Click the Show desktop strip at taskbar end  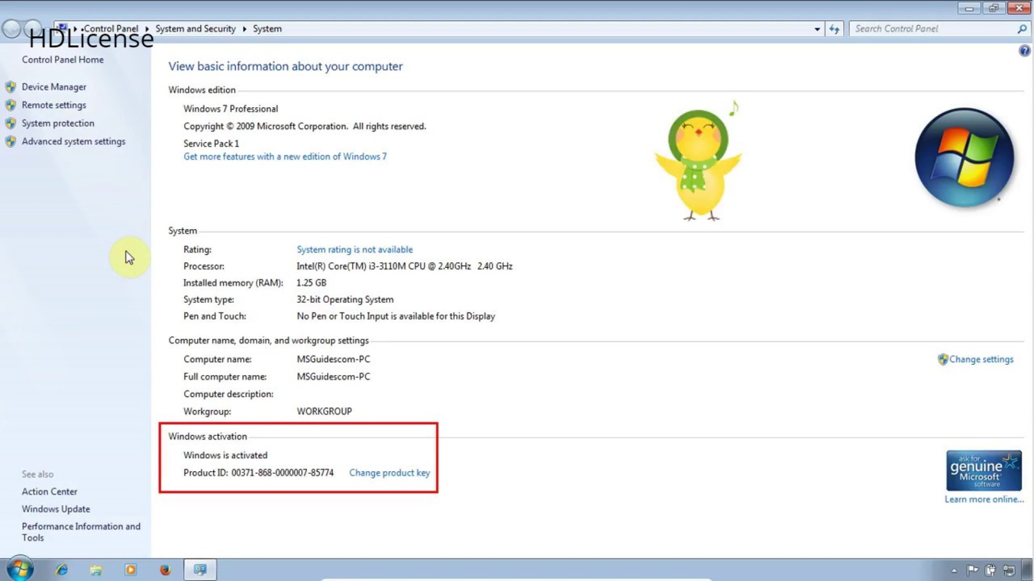[x=1028, y=569]
